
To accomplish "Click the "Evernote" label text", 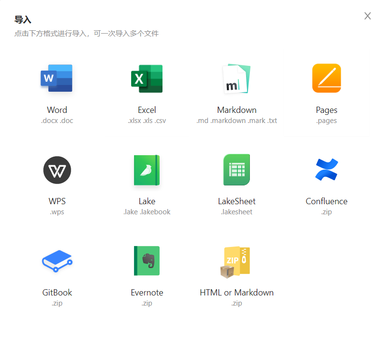I will [147, 293].
